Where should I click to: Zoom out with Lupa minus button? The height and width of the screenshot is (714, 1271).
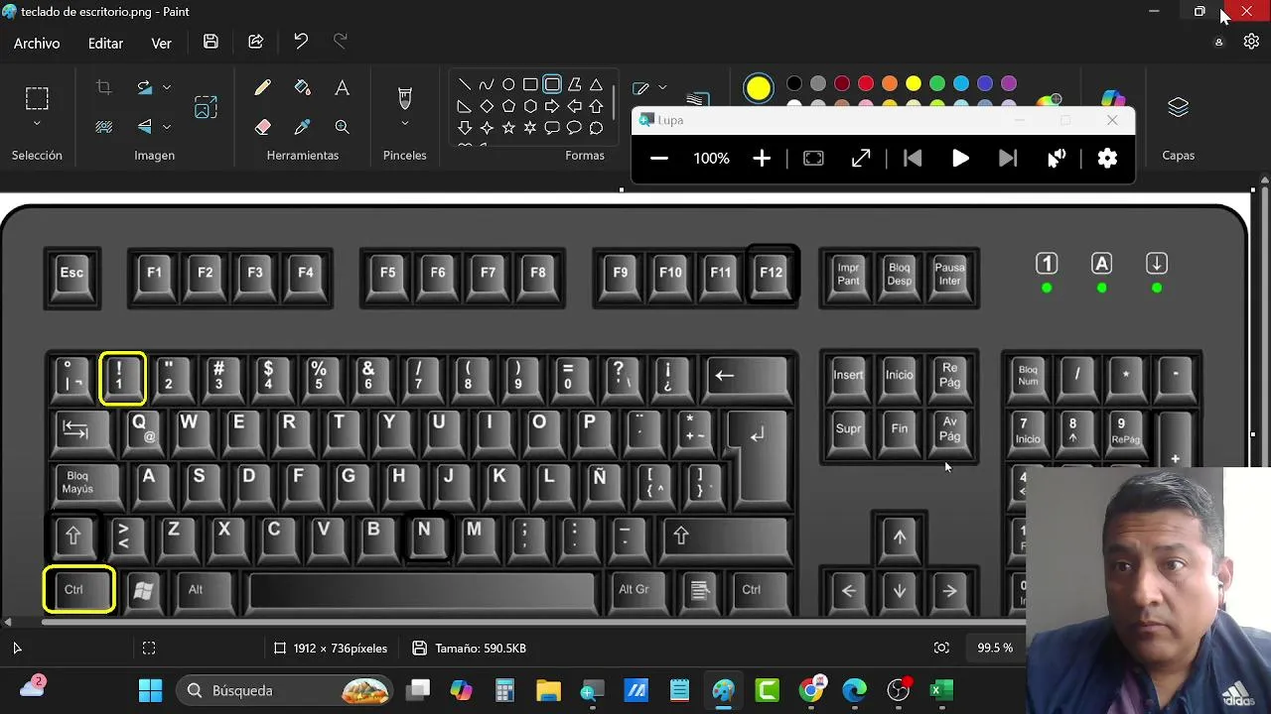coord(659,159)
